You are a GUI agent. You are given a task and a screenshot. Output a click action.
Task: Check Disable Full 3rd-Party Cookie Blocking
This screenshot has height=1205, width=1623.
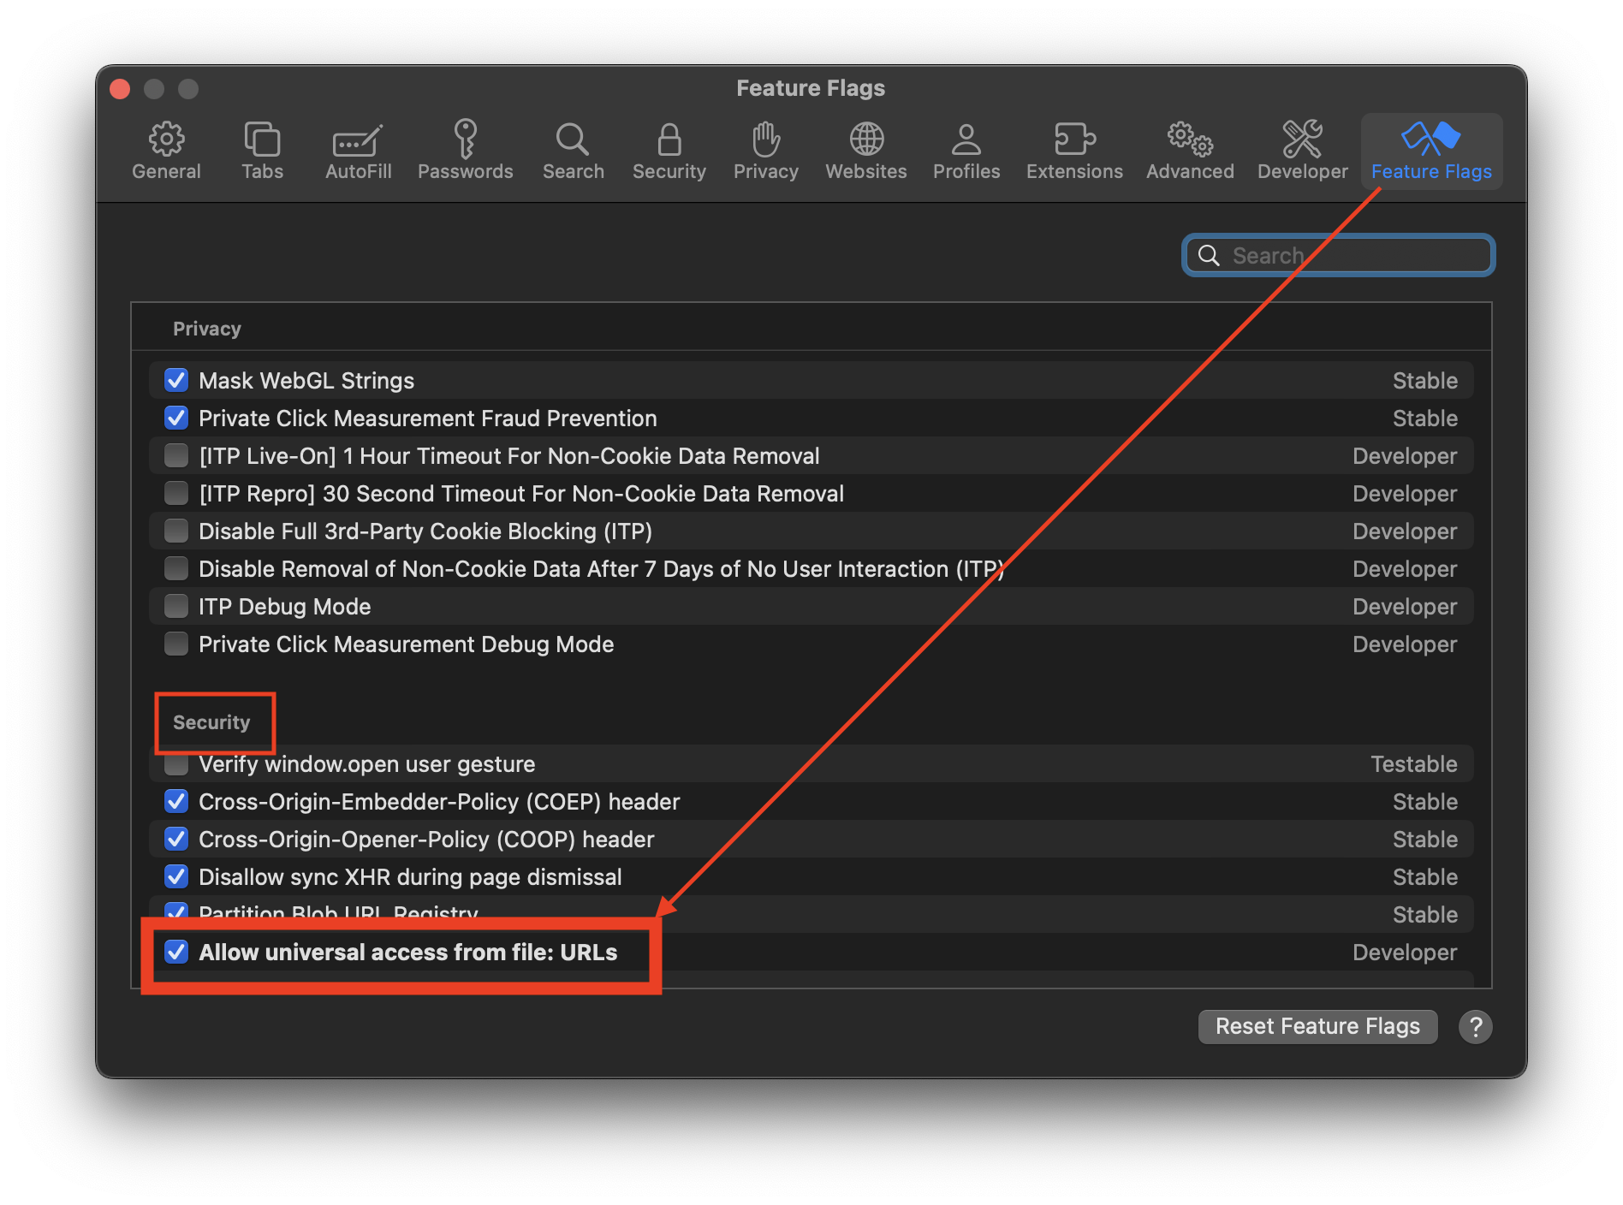pos(176,531)
